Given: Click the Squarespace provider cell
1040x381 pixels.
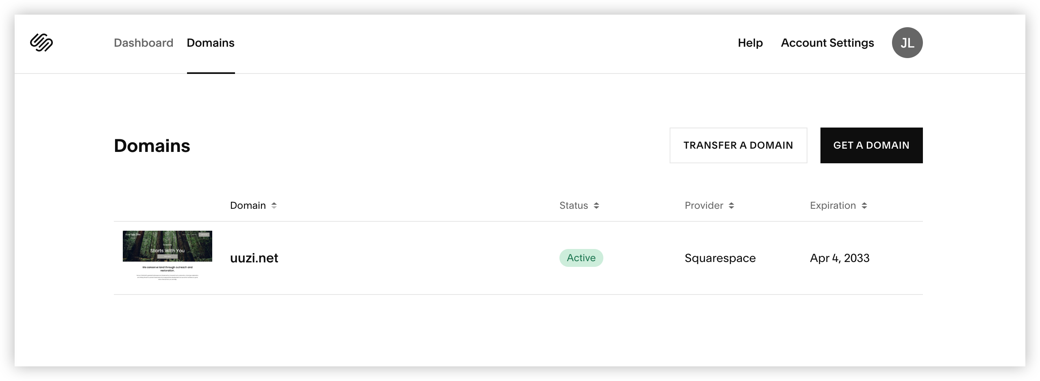Looking at the screenshot, I should pyautogui.click(x=720, y=258).
